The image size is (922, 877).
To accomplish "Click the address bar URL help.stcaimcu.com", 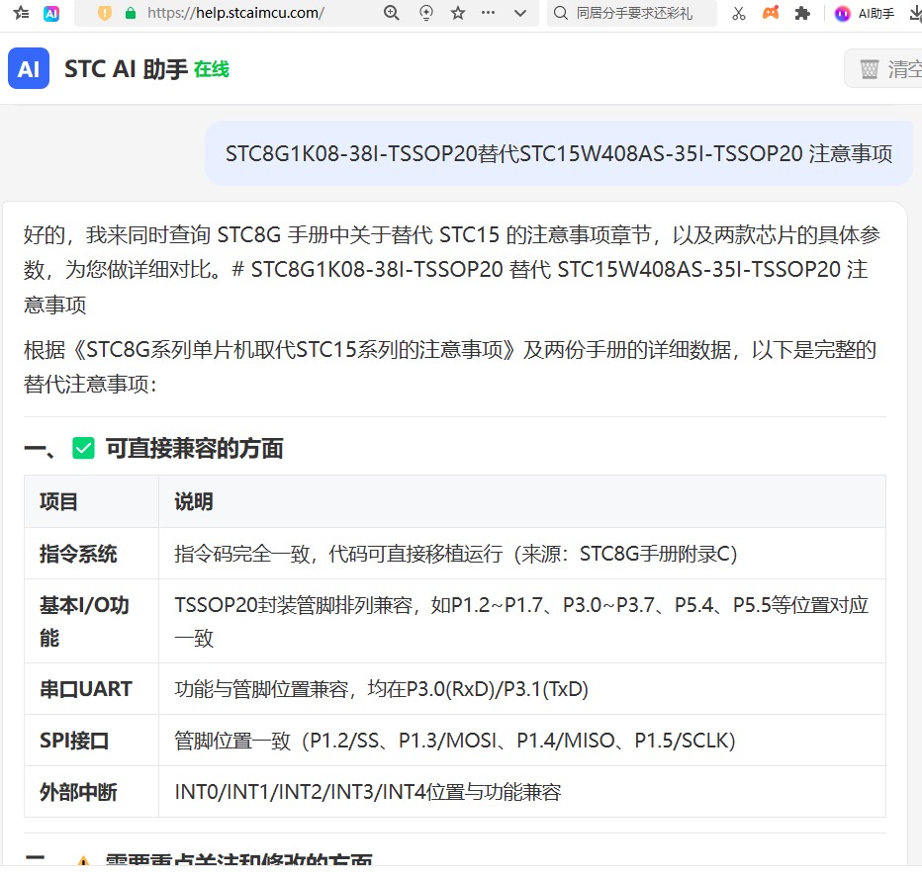I will [x=235, y=13].
